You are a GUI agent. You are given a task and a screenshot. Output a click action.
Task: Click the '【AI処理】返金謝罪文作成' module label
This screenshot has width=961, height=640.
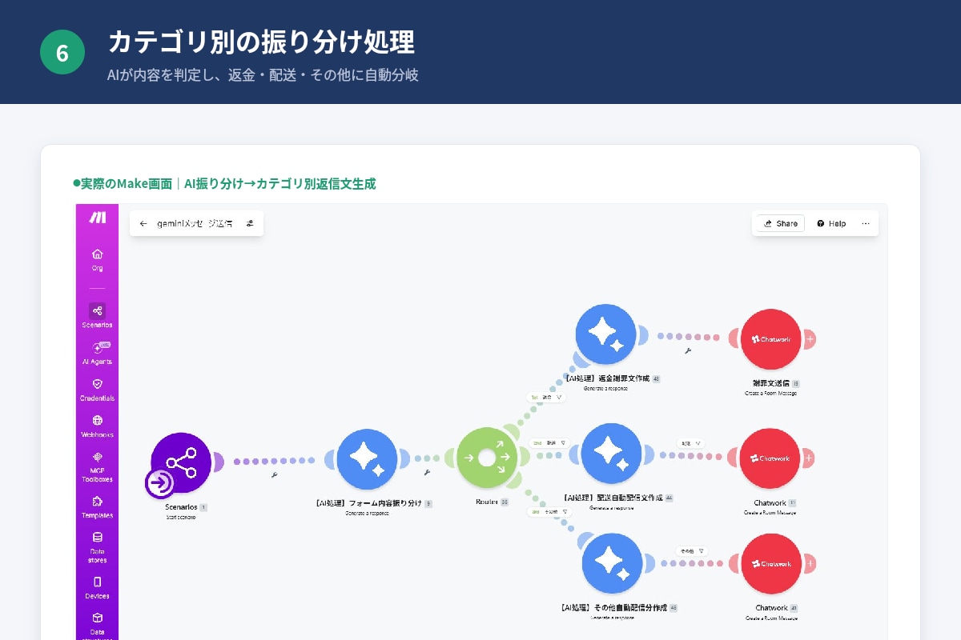point(607,378)
